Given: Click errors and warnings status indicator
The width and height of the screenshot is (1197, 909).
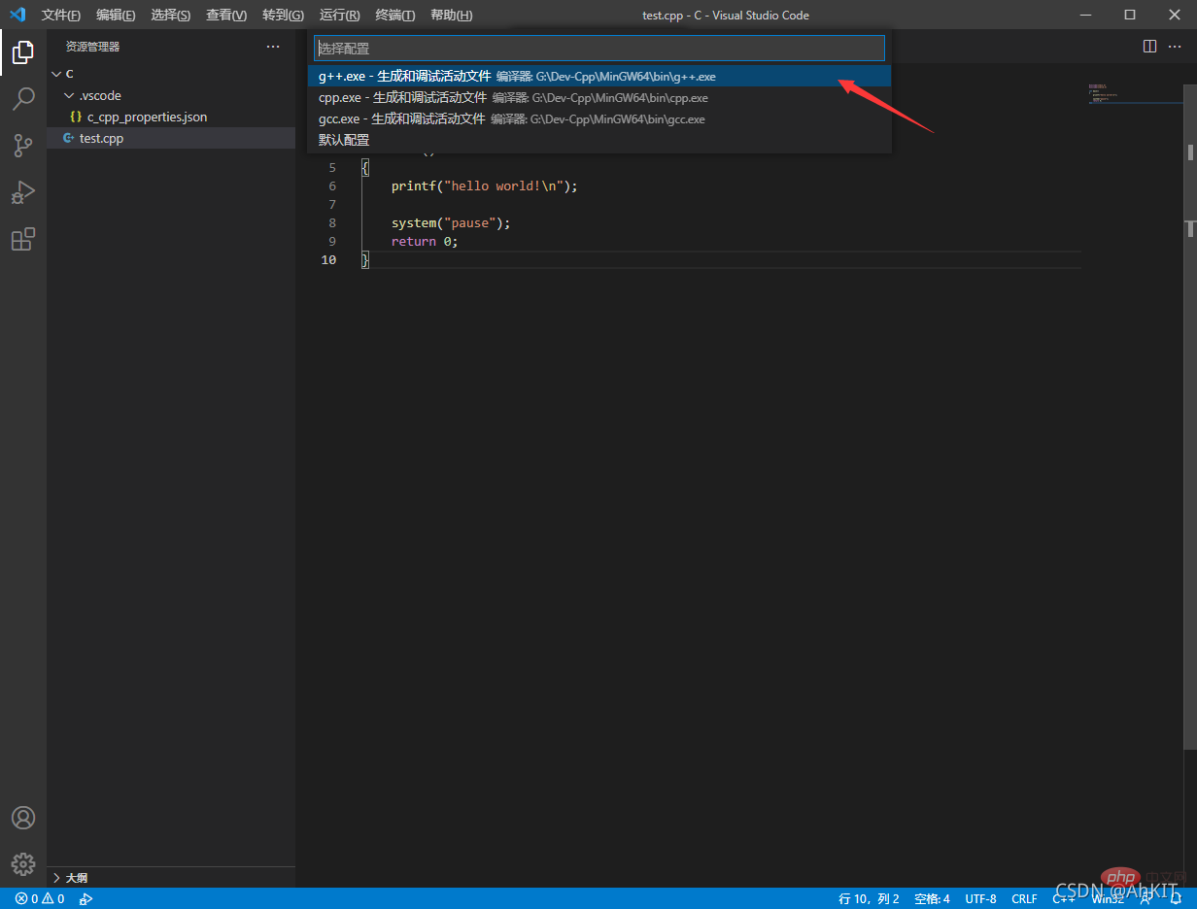Looking at the screenshot, I should [x=40, y=898].
